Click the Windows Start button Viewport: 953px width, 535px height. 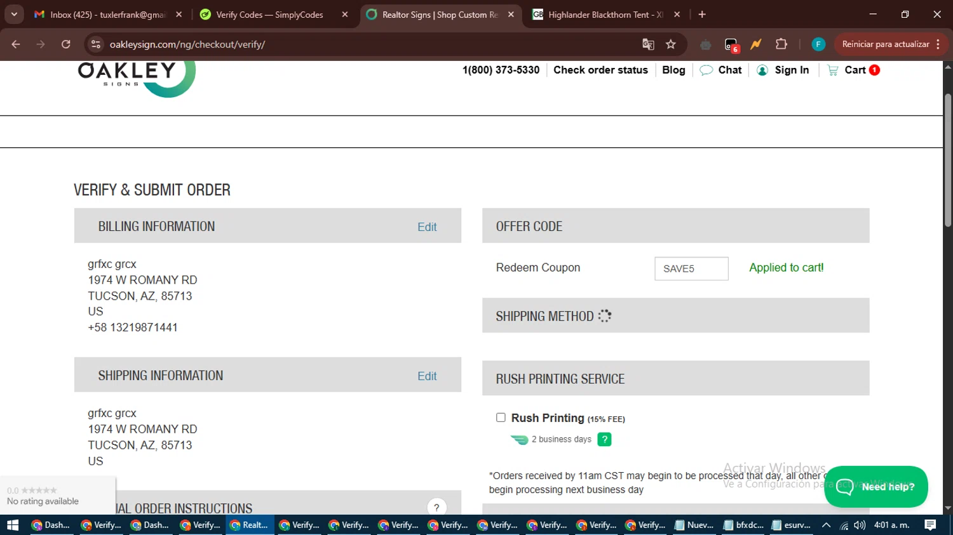pos(13,525)
